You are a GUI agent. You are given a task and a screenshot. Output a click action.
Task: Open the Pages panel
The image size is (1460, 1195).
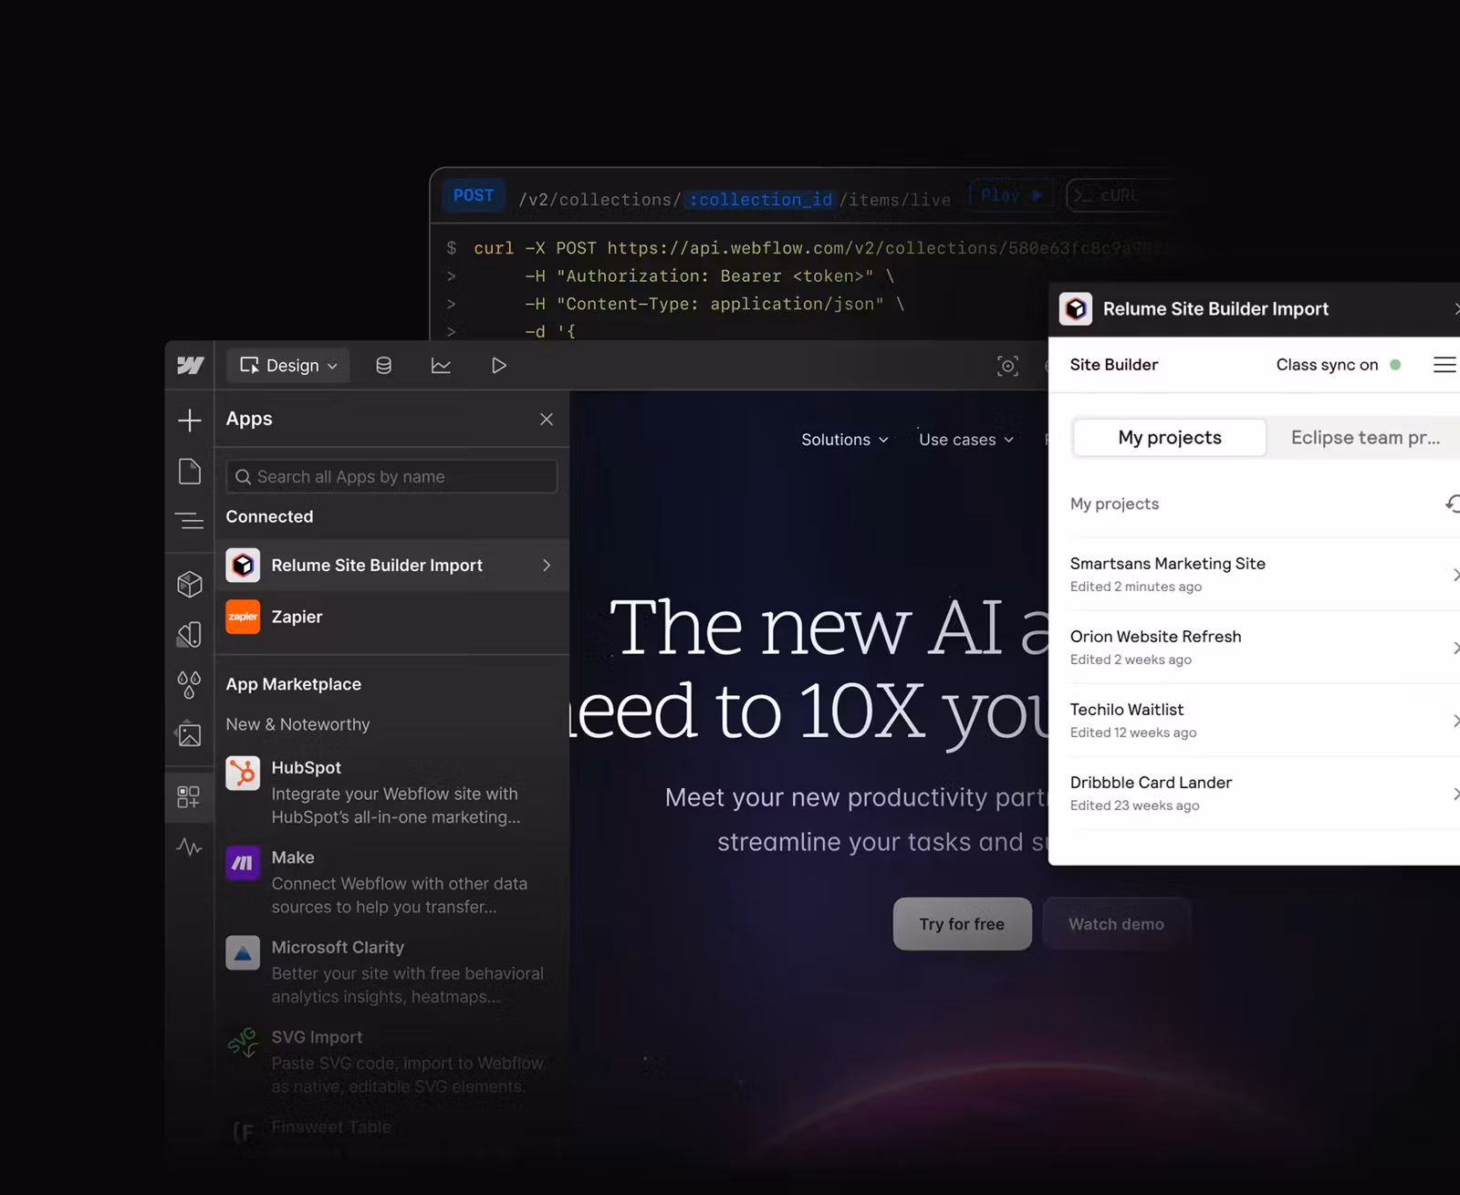189,471
